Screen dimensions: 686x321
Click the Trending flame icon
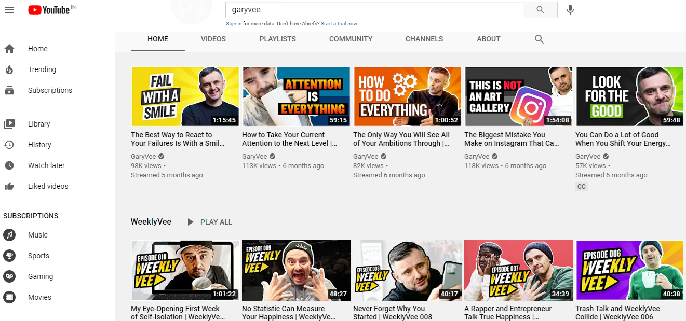9,69
